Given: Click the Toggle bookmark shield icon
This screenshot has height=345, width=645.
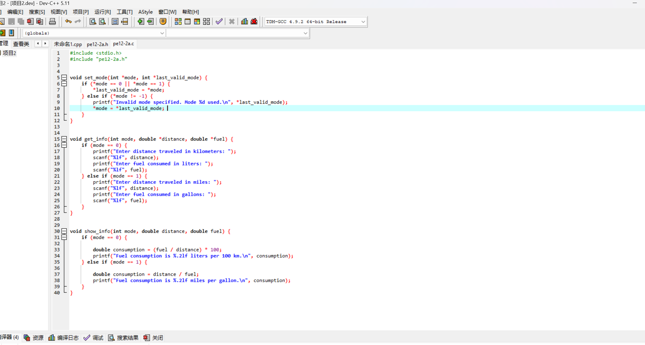Looking at the screenshot, I should tap(163, 22).
